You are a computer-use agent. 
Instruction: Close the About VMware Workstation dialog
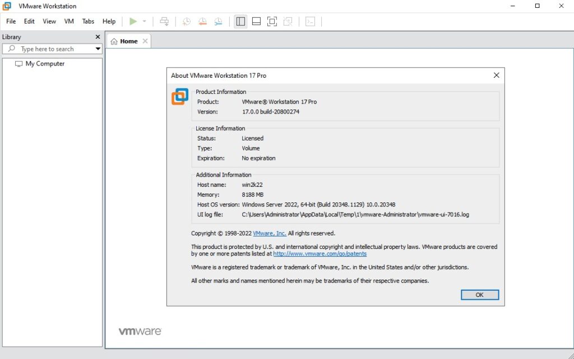pos(497,75)
